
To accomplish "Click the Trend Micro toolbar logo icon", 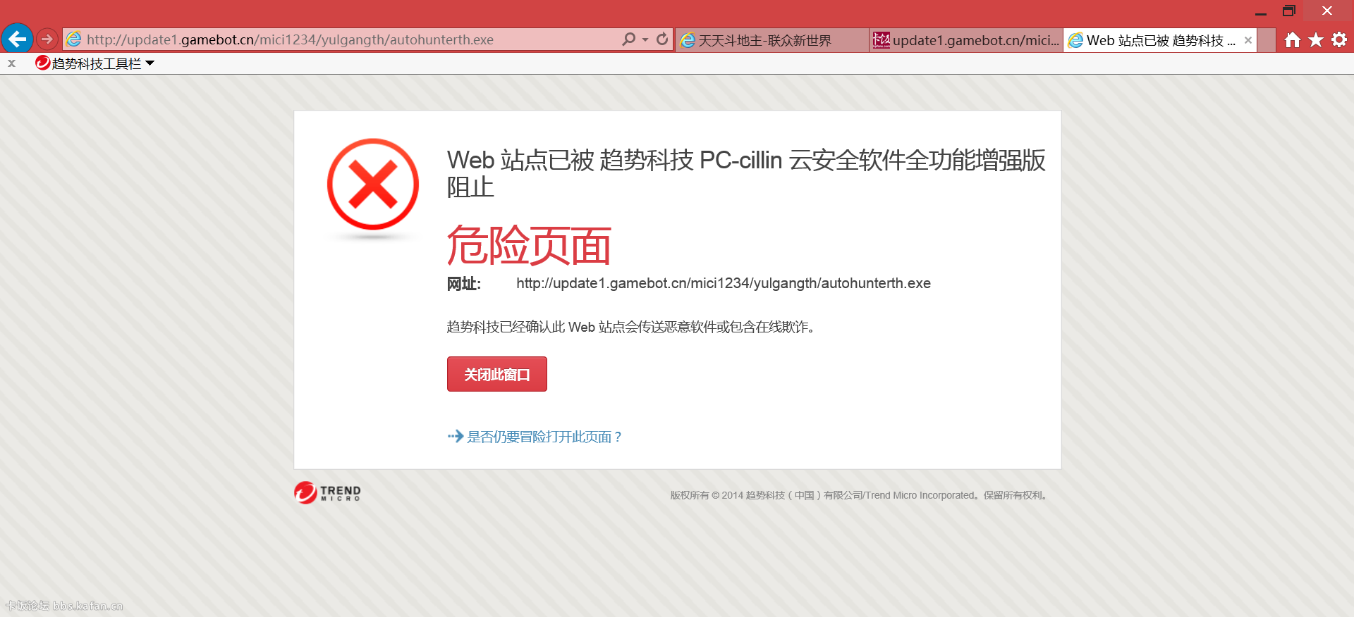I will coord(43,63).
